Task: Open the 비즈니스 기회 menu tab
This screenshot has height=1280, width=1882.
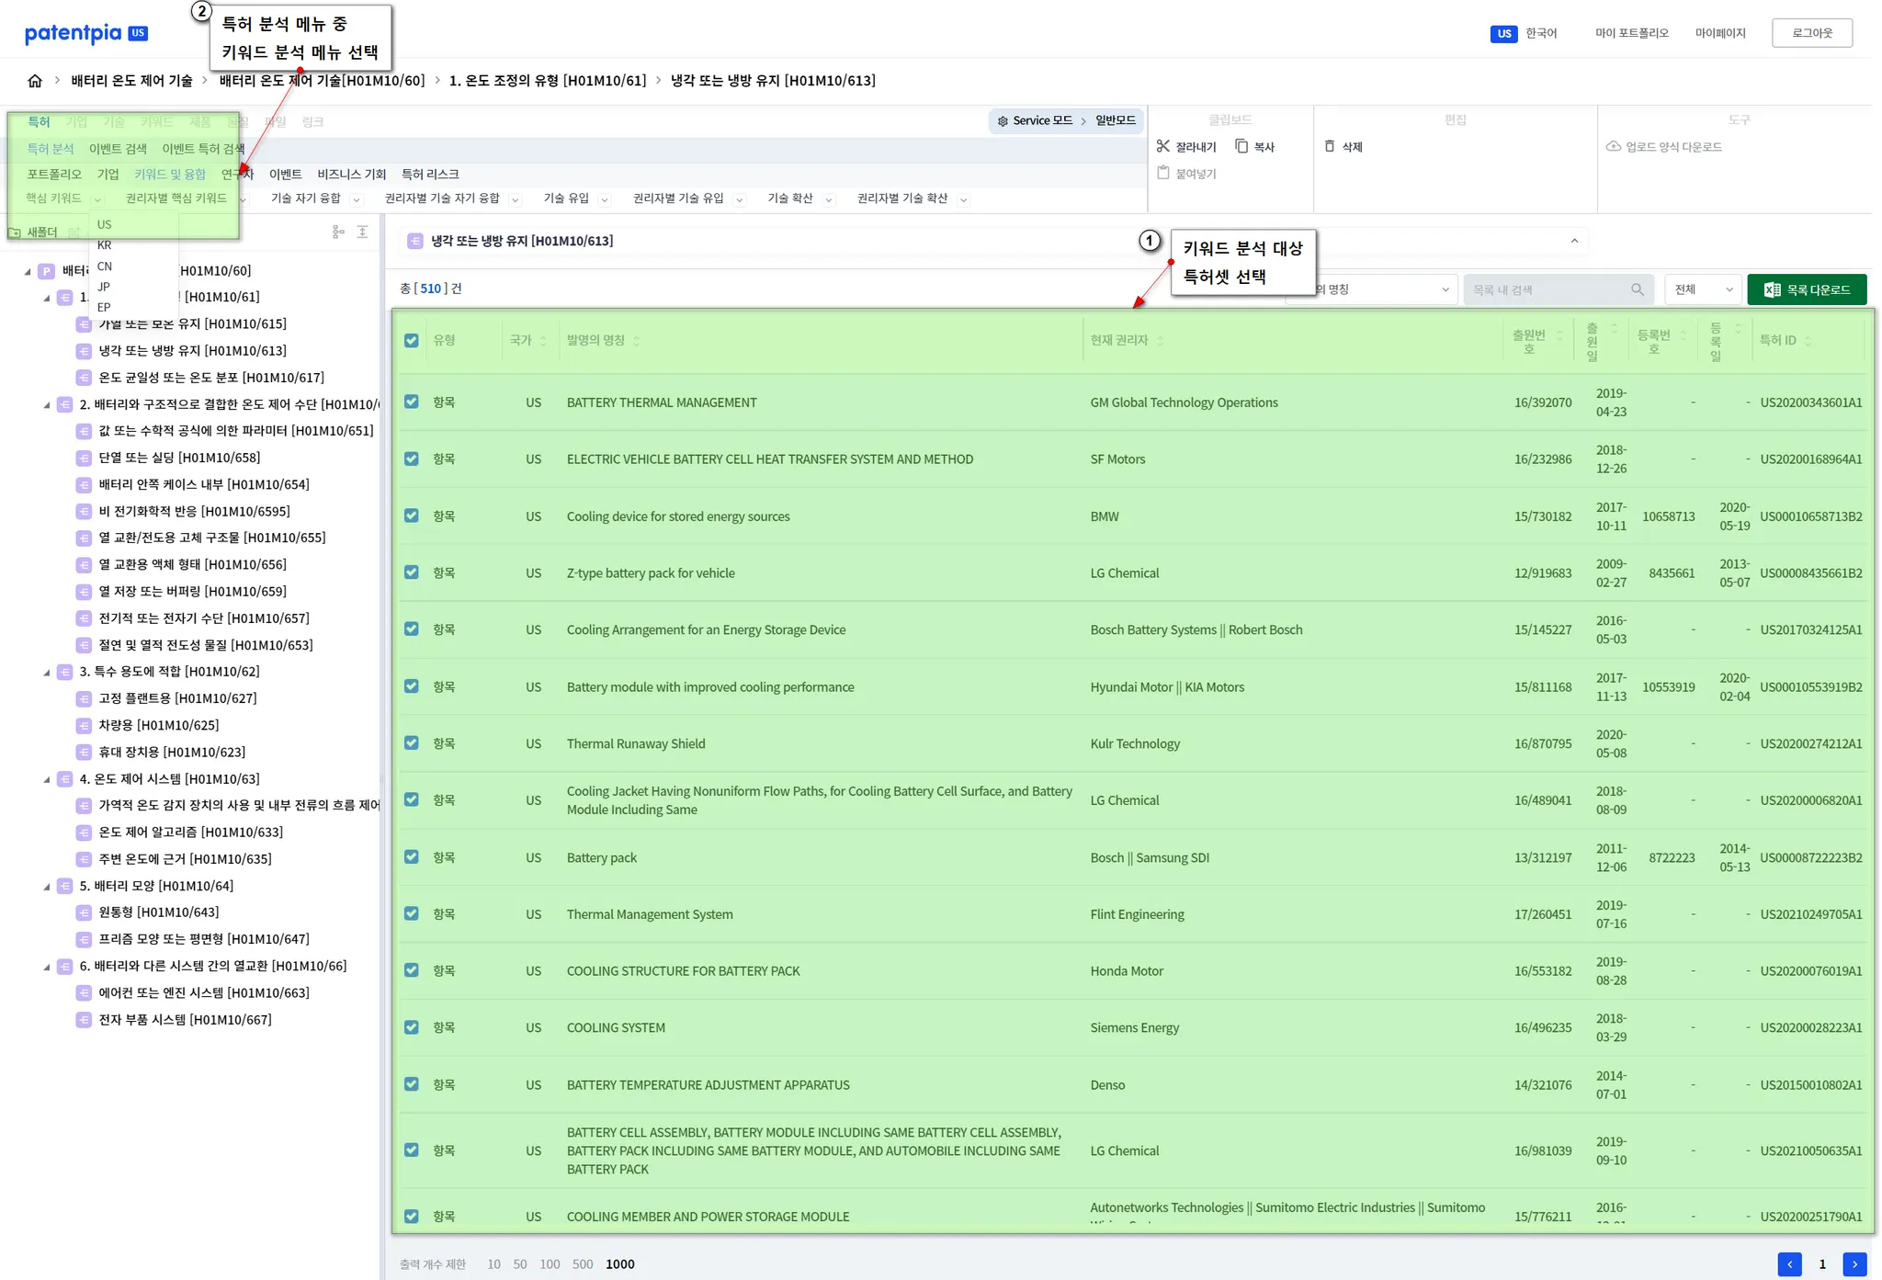Action: (x=351, y=174)
